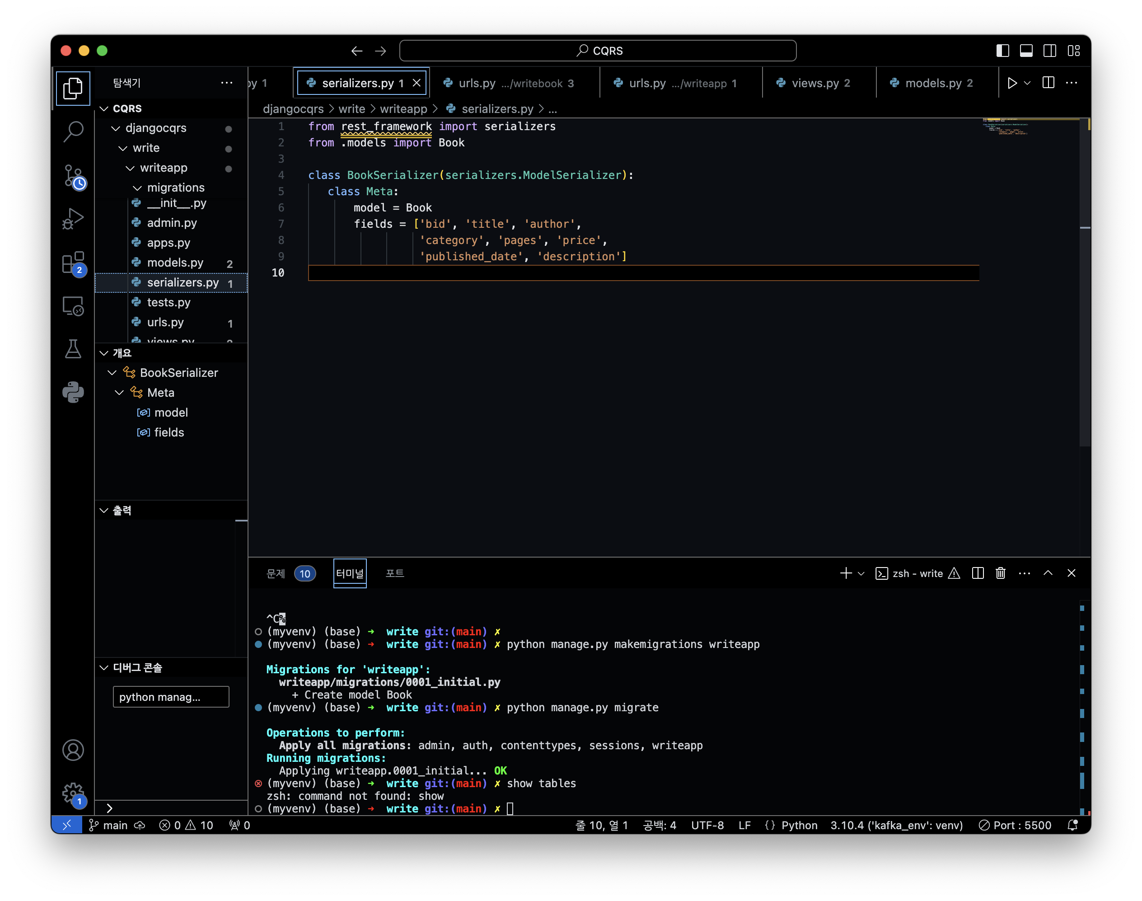The height and width of the screenshot is (901, 1142).
Task: Click the CQRS command center search box
Action: 598,51
